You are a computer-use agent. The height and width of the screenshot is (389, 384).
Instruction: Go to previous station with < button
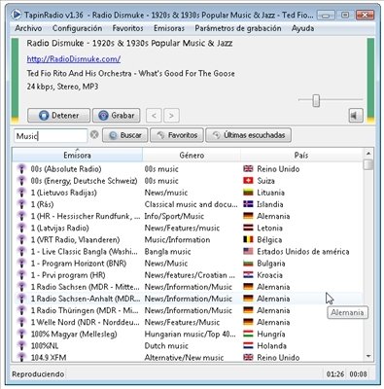(154, 116)
